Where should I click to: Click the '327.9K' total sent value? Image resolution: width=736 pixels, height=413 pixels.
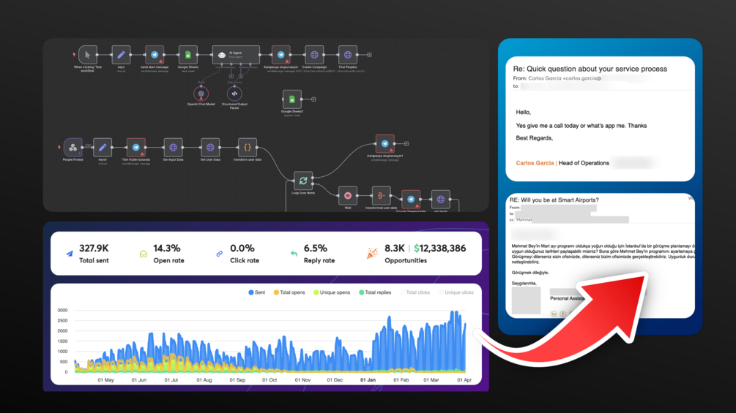click(x=94, y=249)
